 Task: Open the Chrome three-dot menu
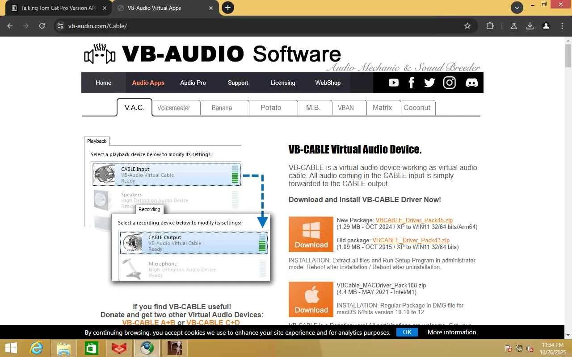(x=562, y=26)
